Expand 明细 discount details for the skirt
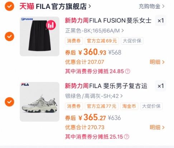Screen dimensions: 174x148 coord(157,62)
